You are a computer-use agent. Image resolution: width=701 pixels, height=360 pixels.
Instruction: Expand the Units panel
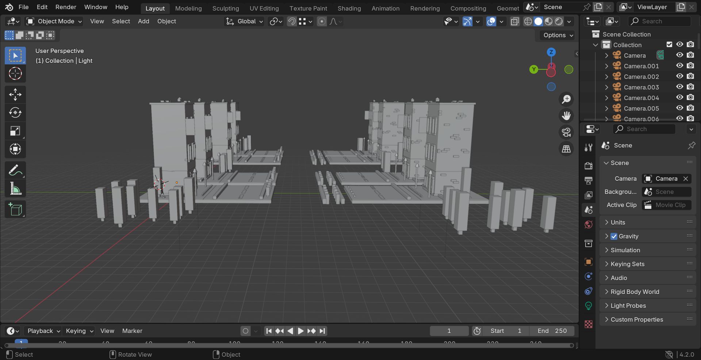coord(648,222)
